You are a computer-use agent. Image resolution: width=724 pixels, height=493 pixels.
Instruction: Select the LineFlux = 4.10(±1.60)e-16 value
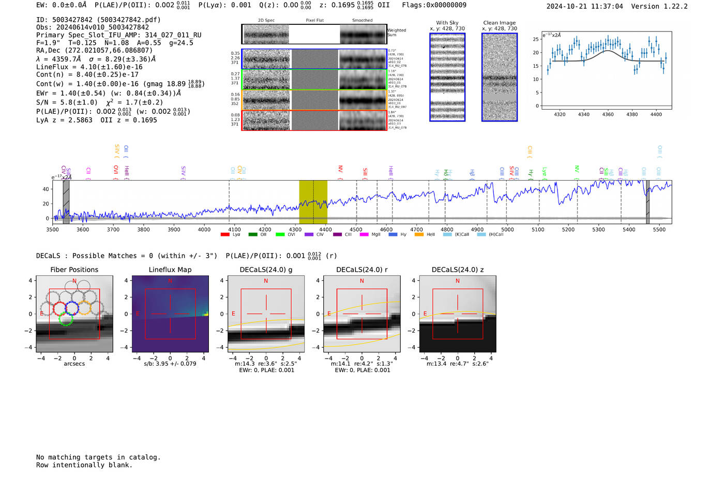click(x=89, y=67)
